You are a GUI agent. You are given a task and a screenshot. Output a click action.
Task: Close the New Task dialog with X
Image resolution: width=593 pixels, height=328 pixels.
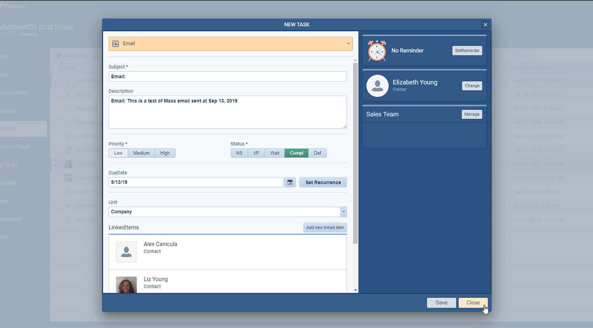[x=485, y=25]
